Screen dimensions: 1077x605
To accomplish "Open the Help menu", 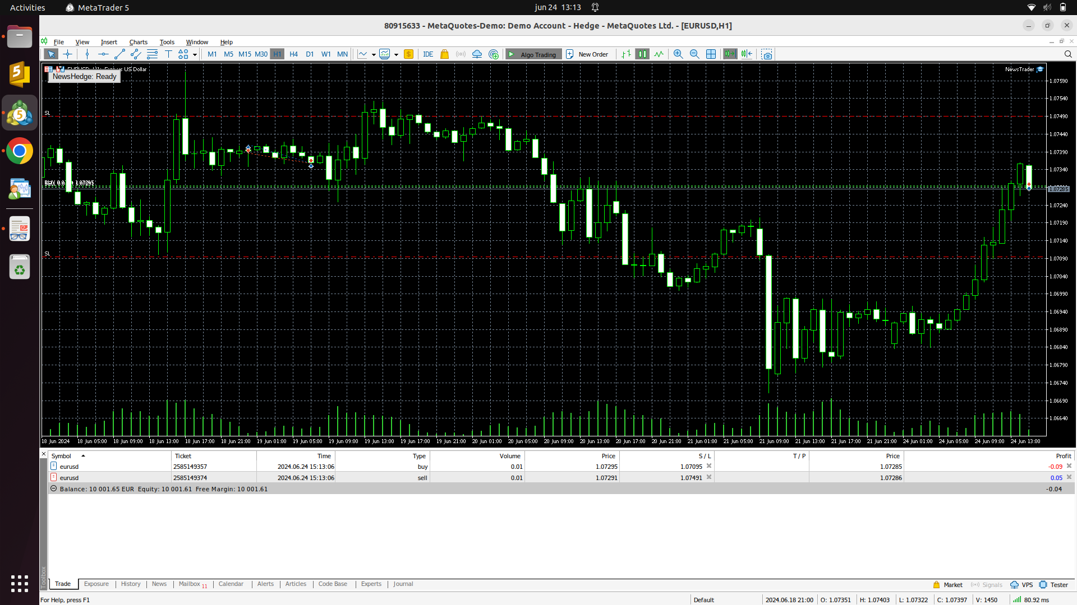I will pos(226,42).
